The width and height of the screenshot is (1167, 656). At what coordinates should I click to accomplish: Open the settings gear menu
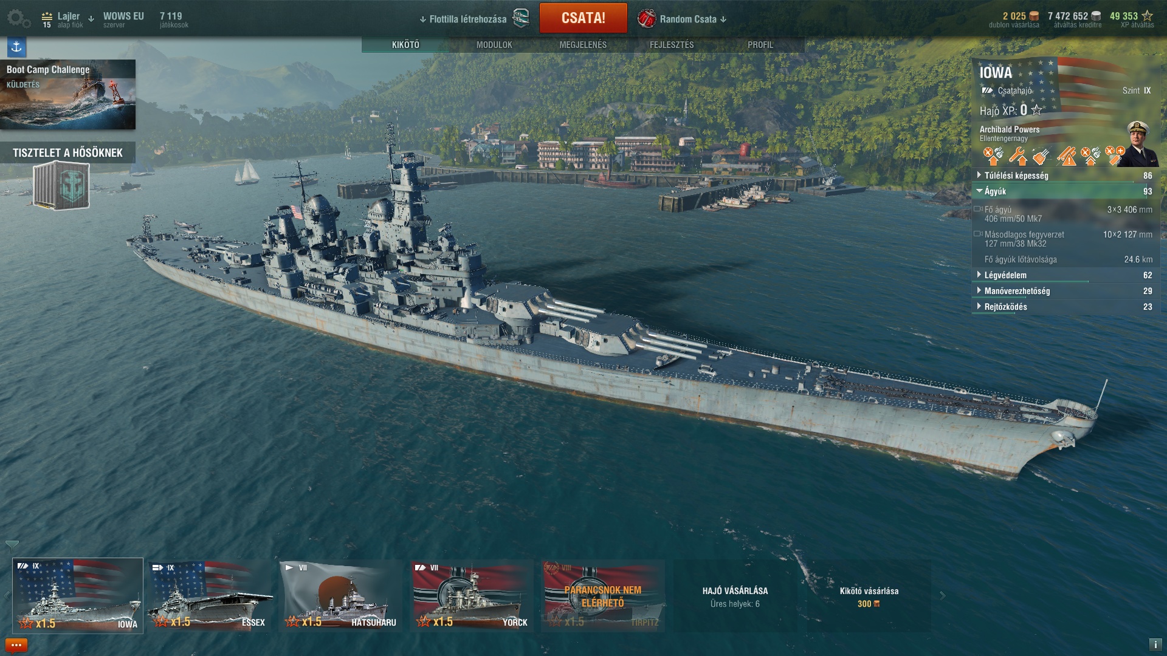pos(18,18)
